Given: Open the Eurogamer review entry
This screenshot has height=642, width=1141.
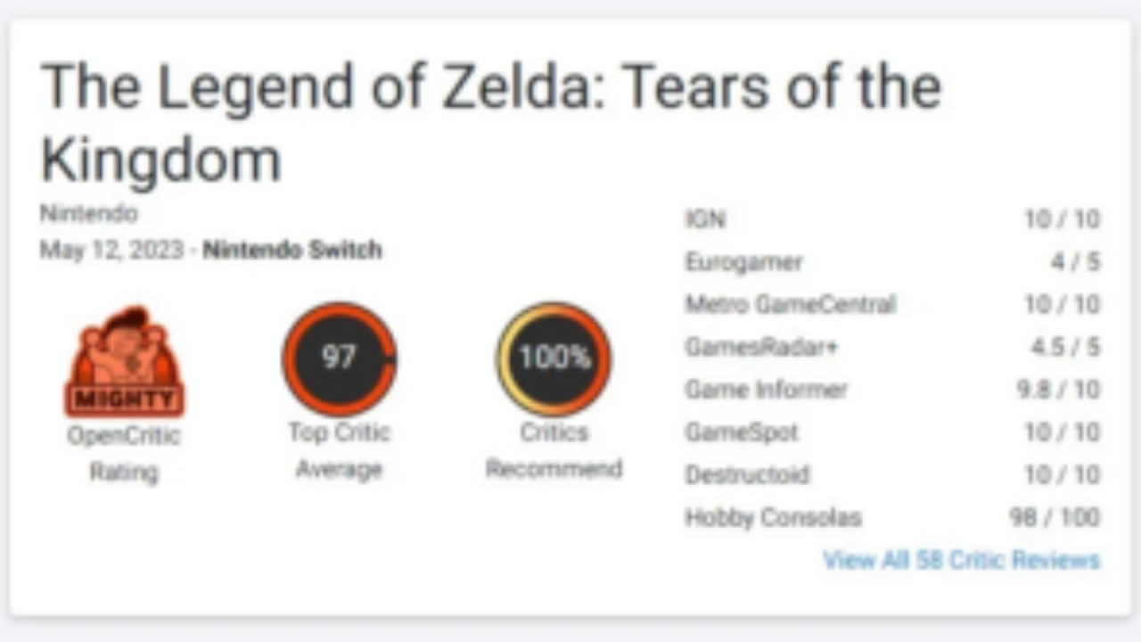Looking at the screenshot, I should [892, 261].
